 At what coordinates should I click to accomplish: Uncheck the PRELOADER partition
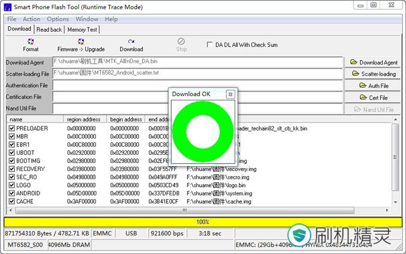(x=12, y=128)
